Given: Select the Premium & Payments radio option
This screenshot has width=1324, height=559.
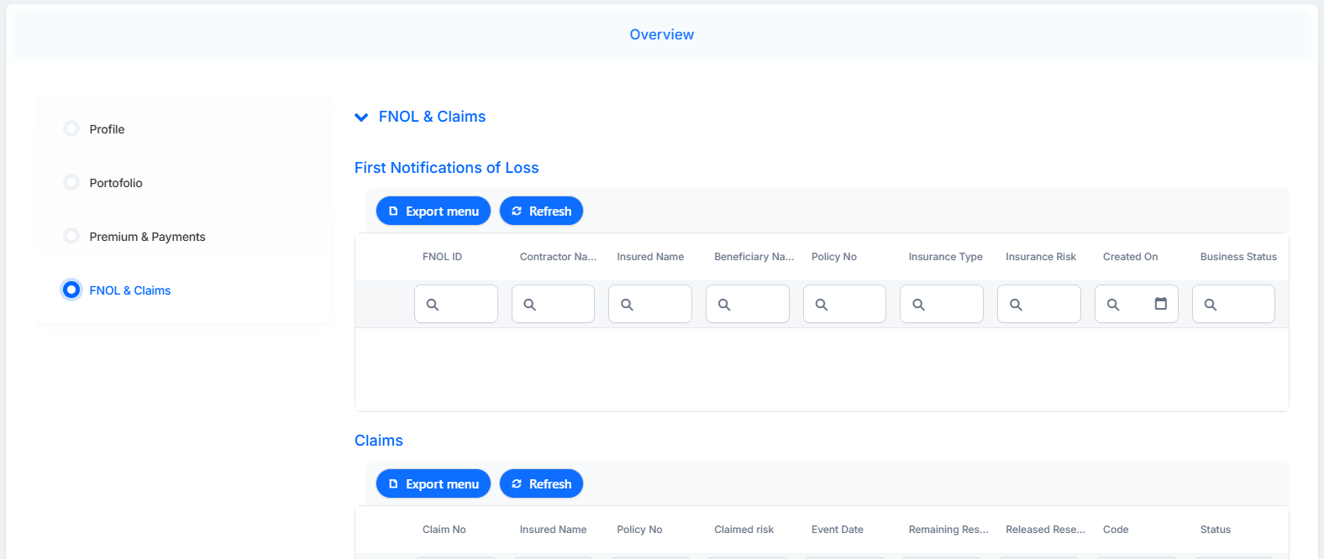Looking at the screenshot, I should tap(71, 236).
